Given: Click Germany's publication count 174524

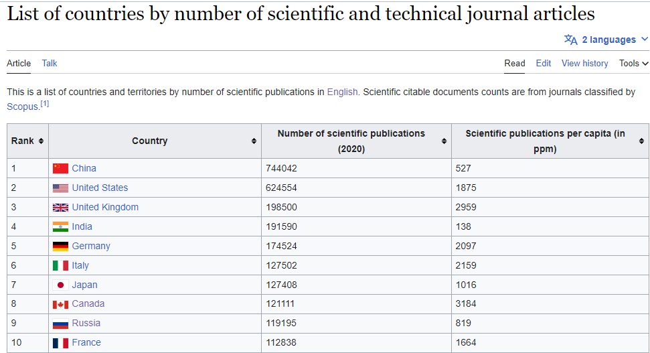Looking at the screenshot, I should (x=281, y=246).
